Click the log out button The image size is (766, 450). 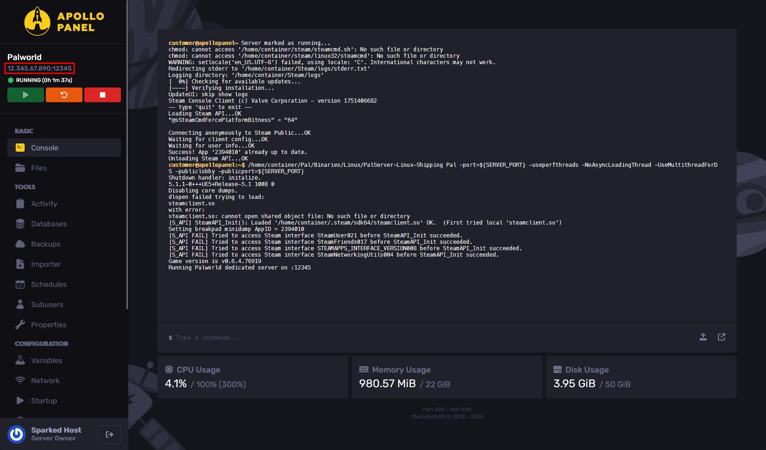(109, 434)
